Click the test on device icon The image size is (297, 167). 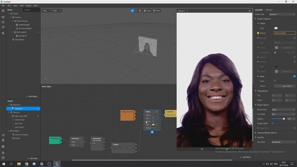point(3,135)
